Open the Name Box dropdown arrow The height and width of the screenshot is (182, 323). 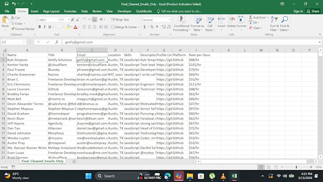tap(24, 42)
